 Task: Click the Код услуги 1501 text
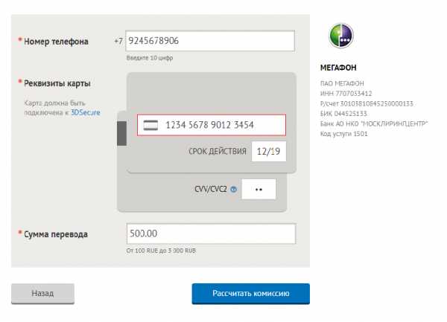point(343,134)
